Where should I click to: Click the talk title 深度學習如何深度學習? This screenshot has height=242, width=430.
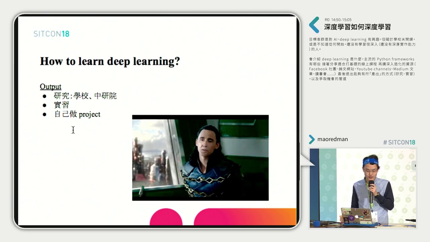coord(357,27)
